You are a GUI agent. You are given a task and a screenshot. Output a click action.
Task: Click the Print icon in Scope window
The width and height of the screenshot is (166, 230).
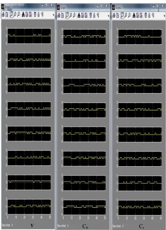59,15
